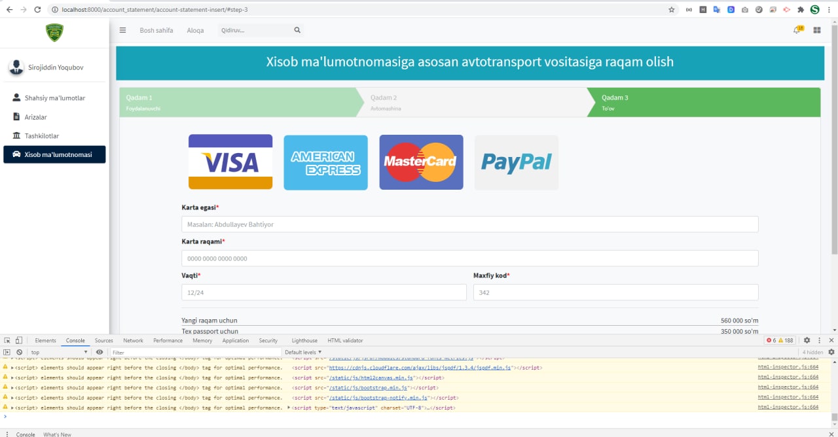Switch to the Elements tab

[x=45, y=340]
